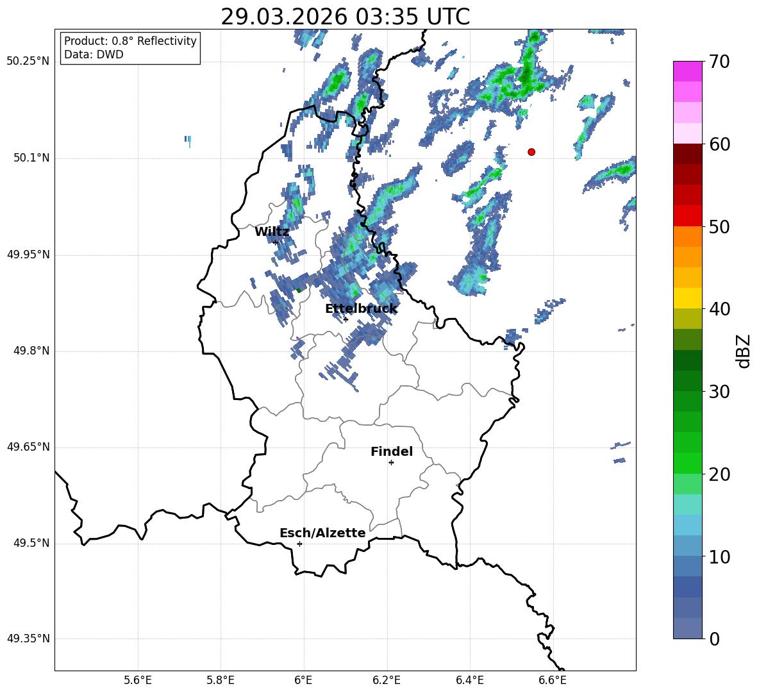Screen dimensions: 759x693
Task: Click the 49.95°N latitude tick label
Action: click(28, 255)
